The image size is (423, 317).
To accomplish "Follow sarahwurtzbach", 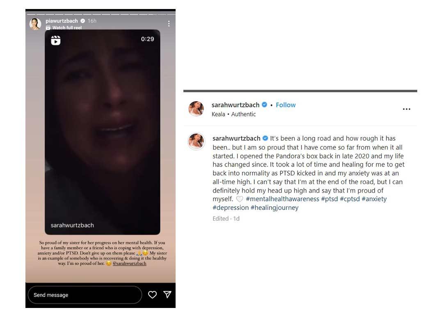I will 286,105.
